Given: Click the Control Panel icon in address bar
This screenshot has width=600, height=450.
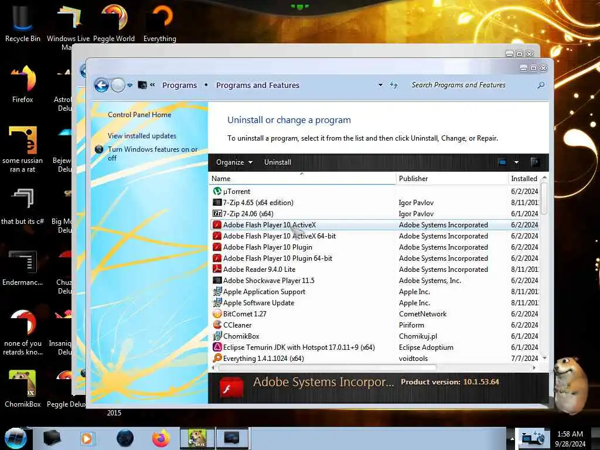Looking at the screenshot, I should pos(142,85).
